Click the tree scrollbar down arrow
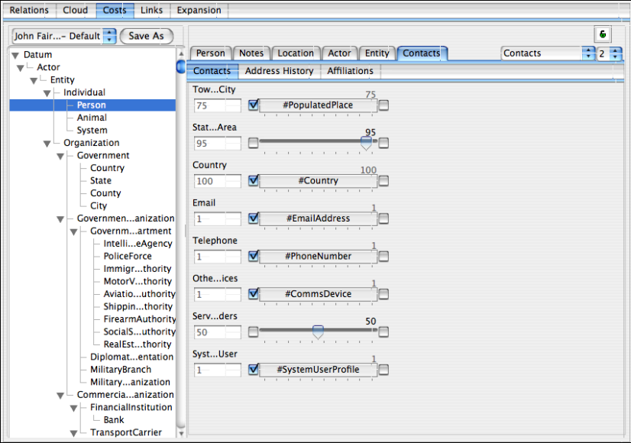 pyautogui.click(x=181, y=433)
